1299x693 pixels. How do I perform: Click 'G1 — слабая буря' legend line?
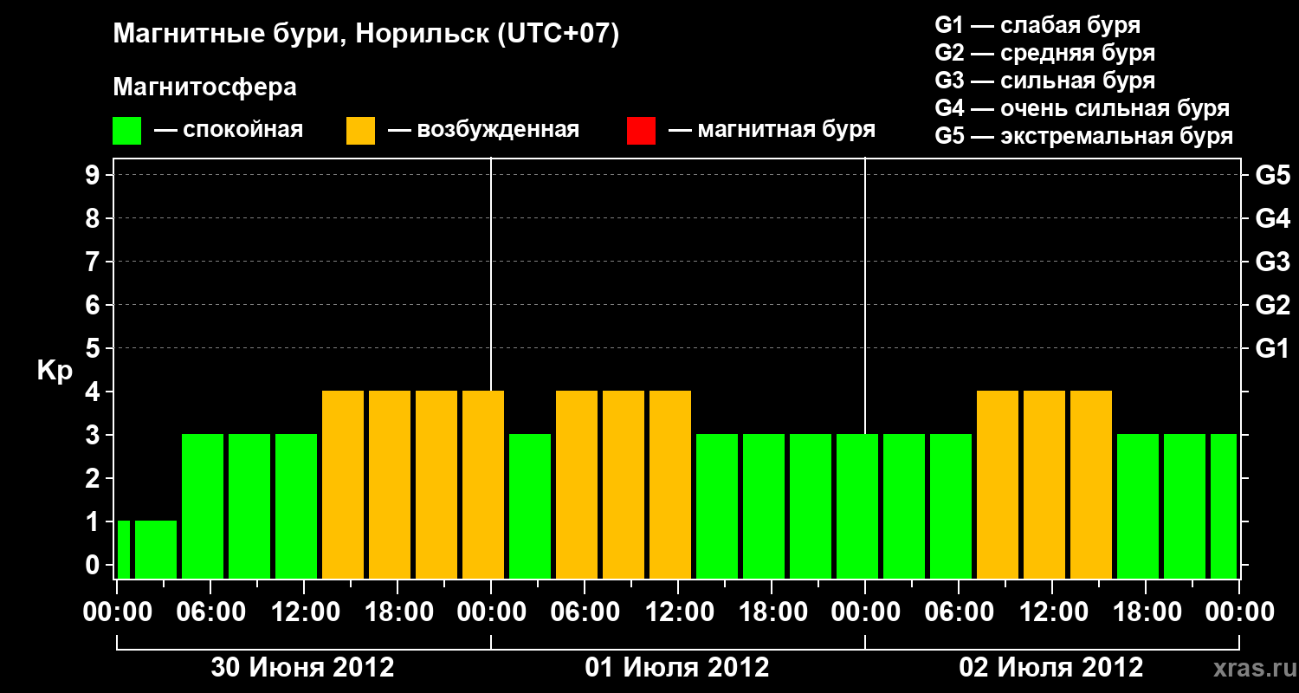(1037, 25)
